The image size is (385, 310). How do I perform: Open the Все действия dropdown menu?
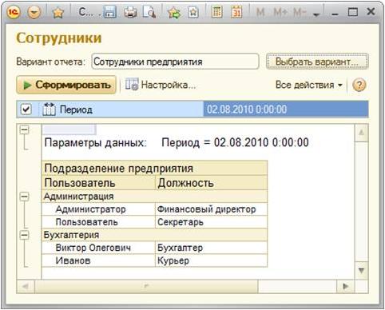(x=309, y=85)
